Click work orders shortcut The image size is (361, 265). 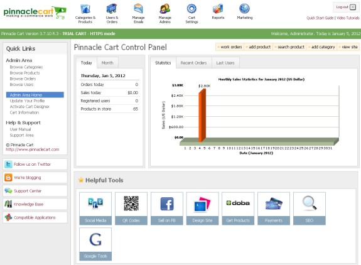tap(230, 47)
